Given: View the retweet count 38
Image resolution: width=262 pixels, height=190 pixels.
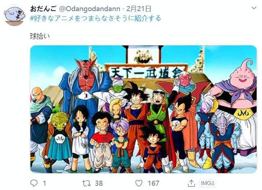Looking at the screenshot, I should (99, 183).
